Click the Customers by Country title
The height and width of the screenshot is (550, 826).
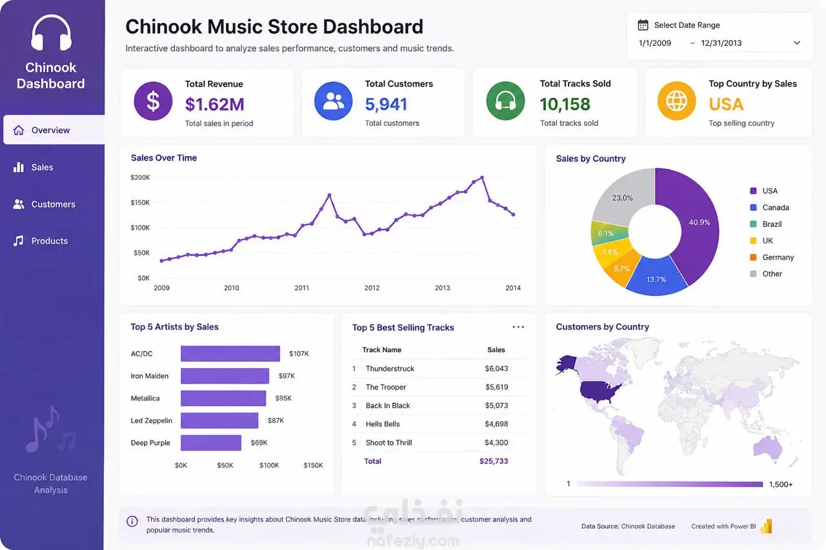click(x=602, y=327)
